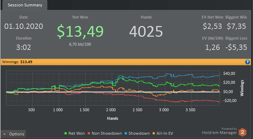Toggle the All-In EV legend entry

coord(163,133)
